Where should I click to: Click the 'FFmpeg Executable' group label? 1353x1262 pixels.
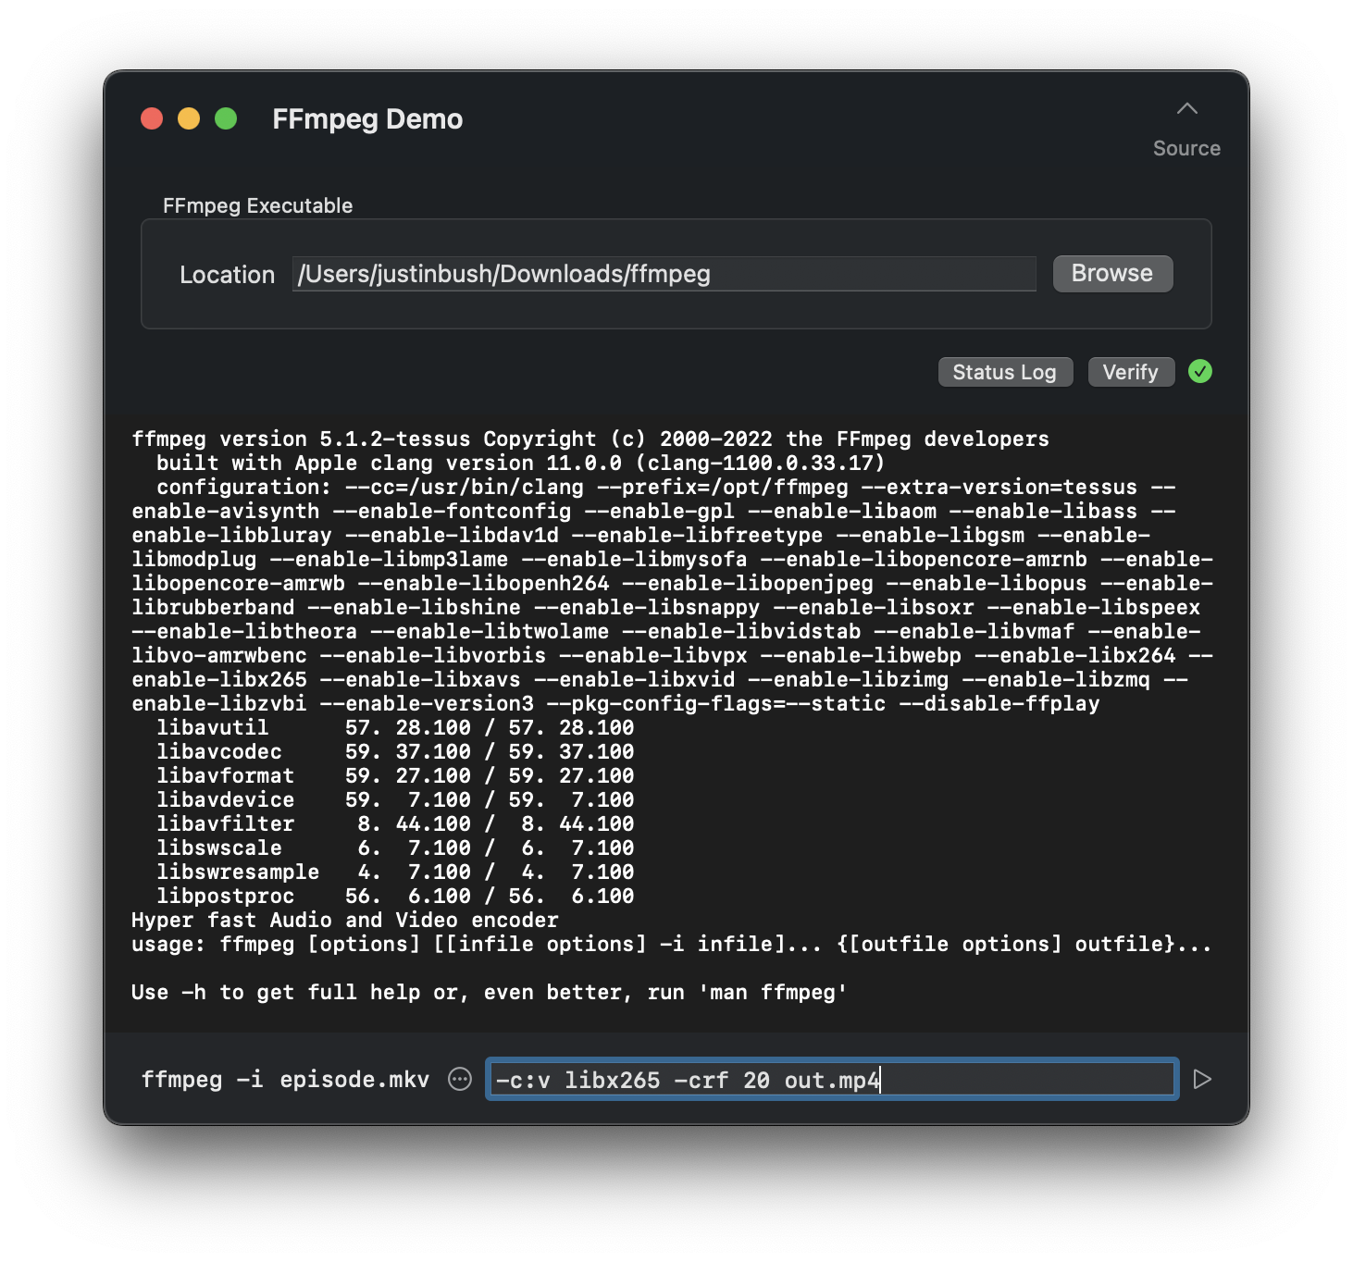[257, 205]
